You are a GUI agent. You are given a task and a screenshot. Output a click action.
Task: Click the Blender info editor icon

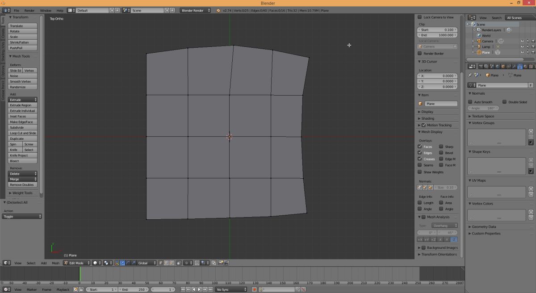point(6,10)
